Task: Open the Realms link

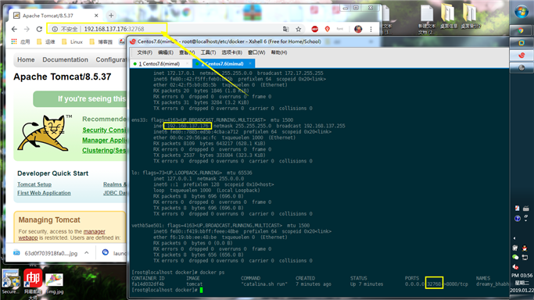Action: tap(115, 184)
